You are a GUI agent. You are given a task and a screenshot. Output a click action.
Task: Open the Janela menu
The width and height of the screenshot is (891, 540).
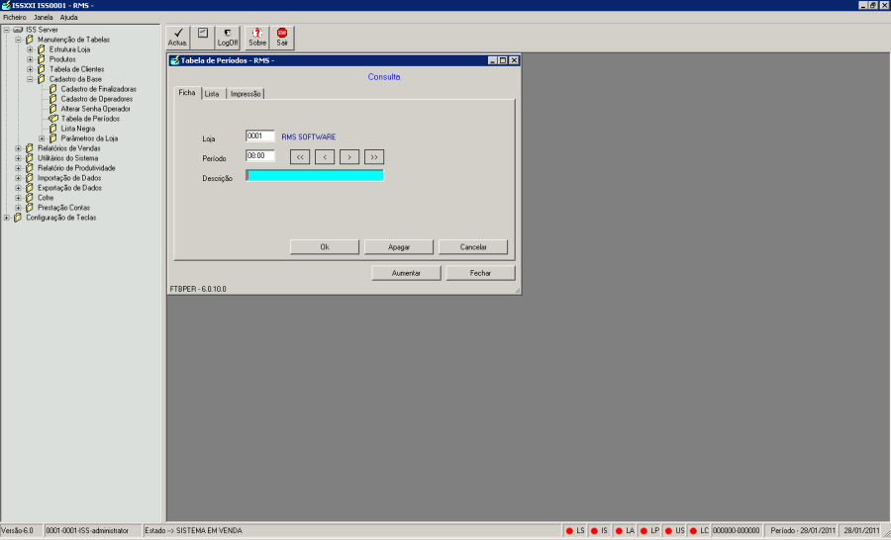tap(44, 18)
